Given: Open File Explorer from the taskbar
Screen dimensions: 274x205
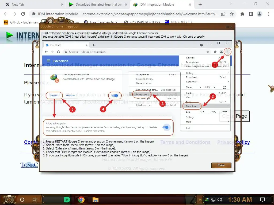Looking at the screenshot, I should point(96,200).
